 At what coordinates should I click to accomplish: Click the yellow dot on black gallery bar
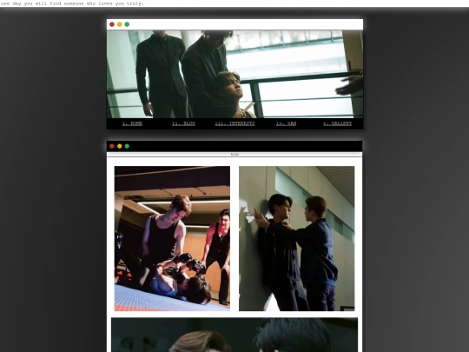click(119, 146)
